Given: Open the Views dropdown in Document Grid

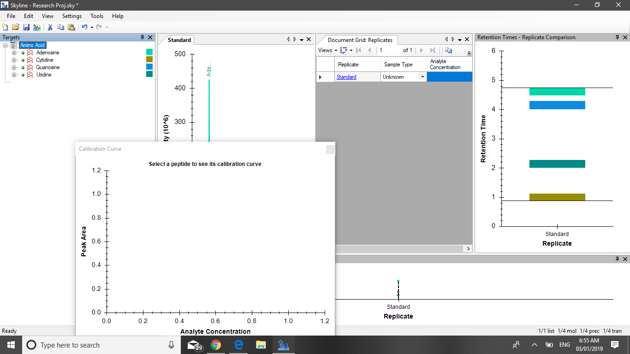Looking at the screenshot, I should pyautogui.click(x=327, y=50).
